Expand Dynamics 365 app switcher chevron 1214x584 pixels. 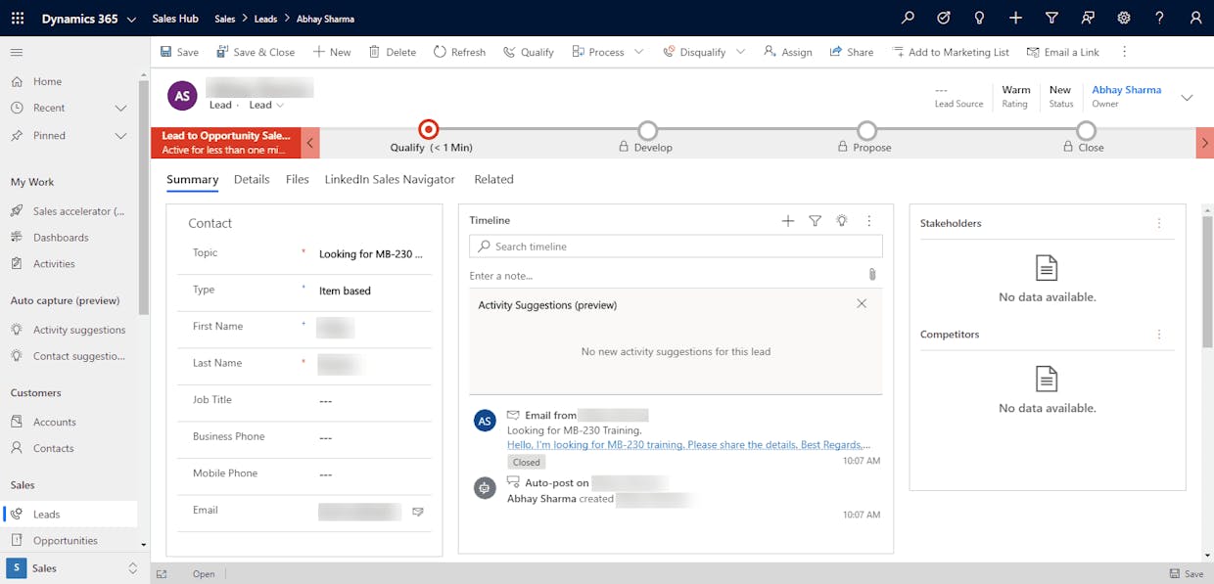tap(131, 20)
